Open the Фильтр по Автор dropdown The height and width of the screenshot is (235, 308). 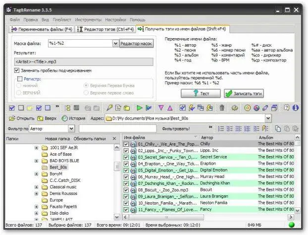click(71, 129)
